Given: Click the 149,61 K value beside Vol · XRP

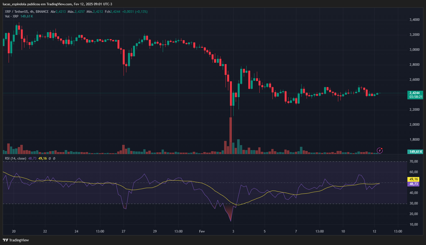Looking at the screenshot, I should (27, 16).
